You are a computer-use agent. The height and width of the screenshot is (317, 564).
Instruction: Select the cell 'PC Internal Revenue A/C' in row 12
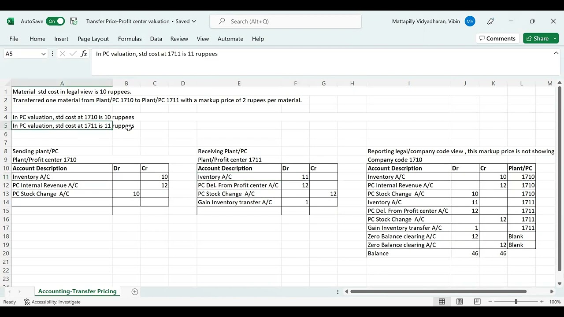[62, 185]
